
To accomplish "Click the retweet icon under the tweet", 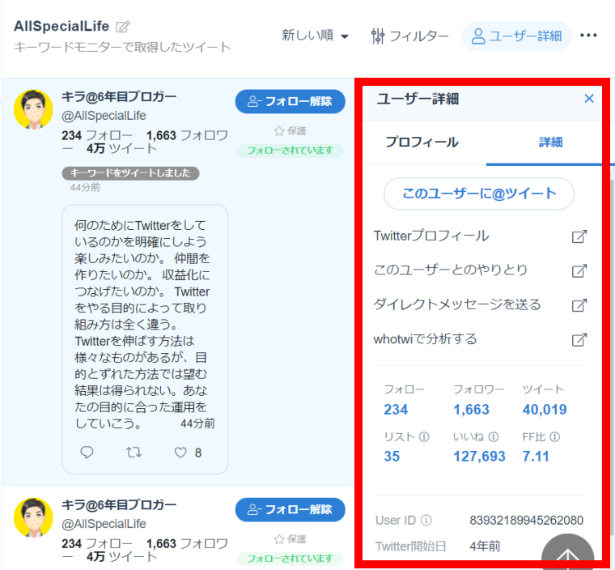I will pos(134,453).
